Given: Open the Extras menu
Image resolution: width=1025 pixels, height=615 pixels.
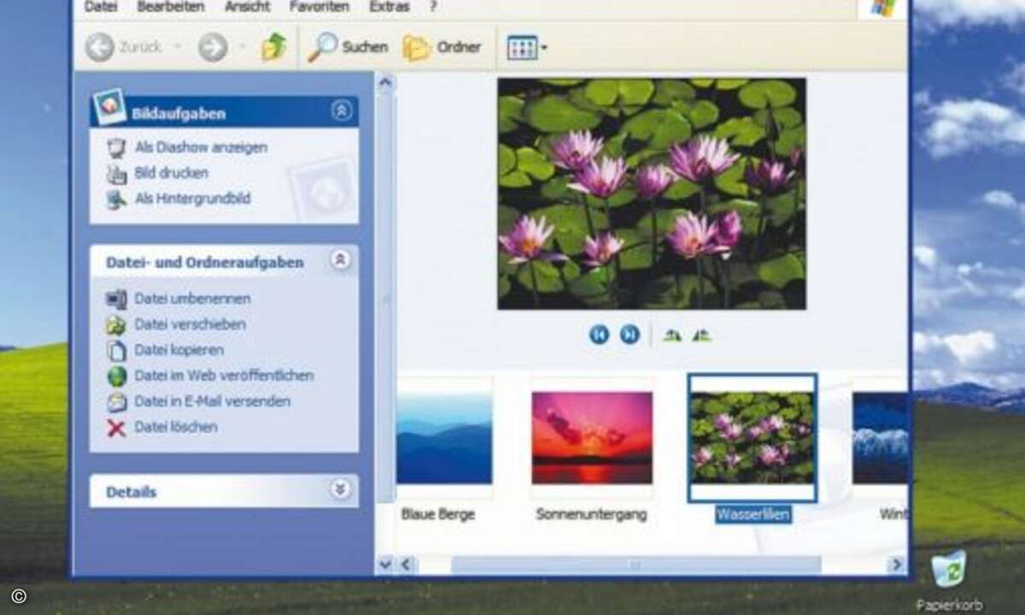Looking at the screenshot, I should (389, 6).
